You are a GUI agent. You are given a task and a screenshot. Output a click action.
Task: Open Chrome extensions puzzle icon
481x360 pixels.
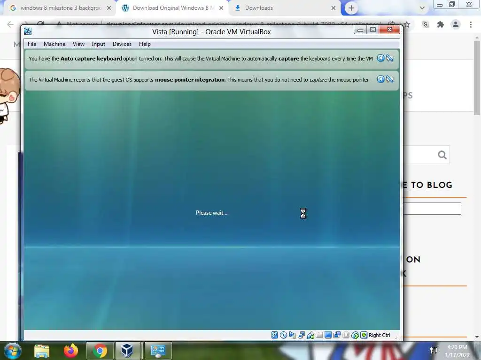pyautogui.click(x=441, y=24)
